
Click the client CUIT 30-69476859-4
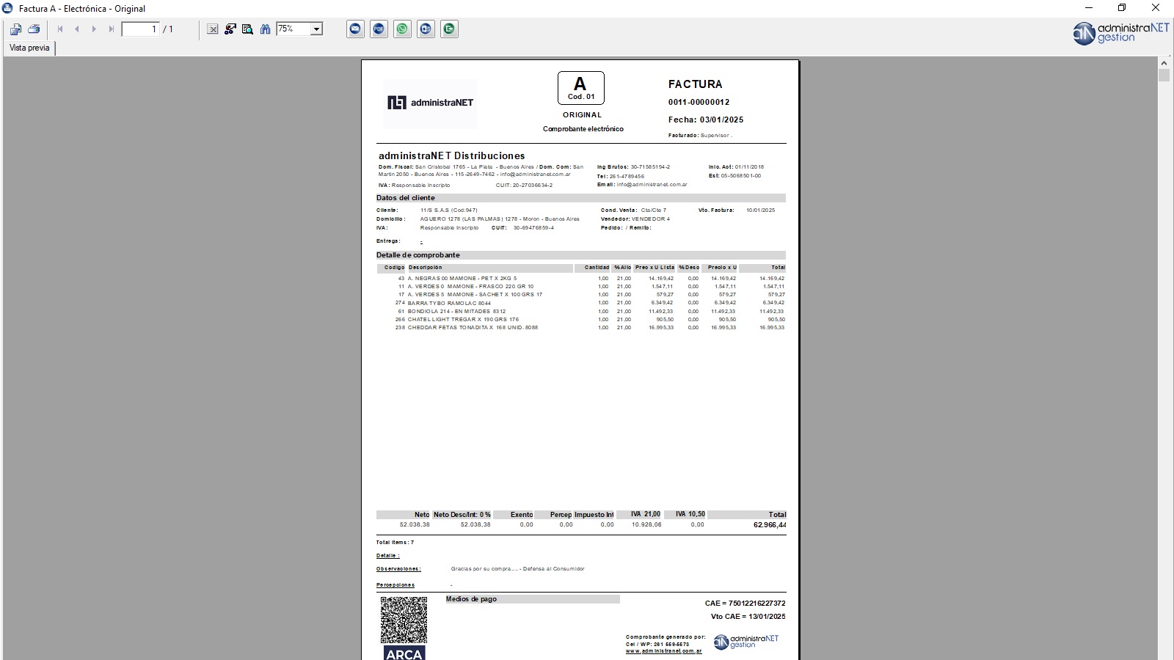pyautogui.click(x=533, y=228)
